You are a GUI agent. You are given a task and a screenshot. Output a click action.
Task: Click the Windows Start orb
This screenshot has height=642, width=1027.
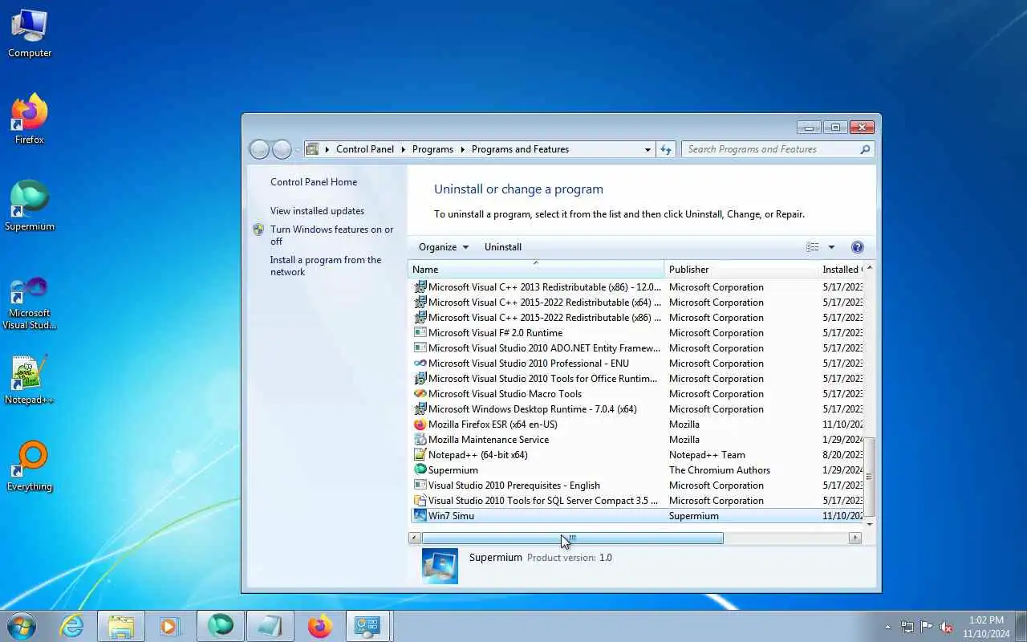tap(22, 626)
